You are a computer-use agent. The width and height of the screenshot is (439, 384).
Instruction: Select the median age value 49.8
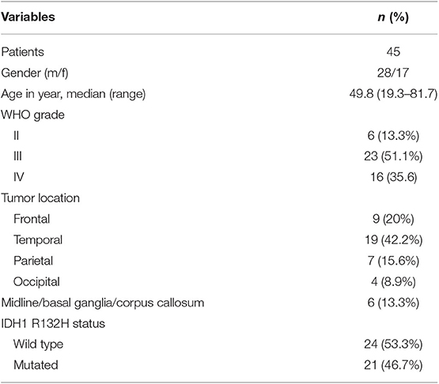coord(361,94)
